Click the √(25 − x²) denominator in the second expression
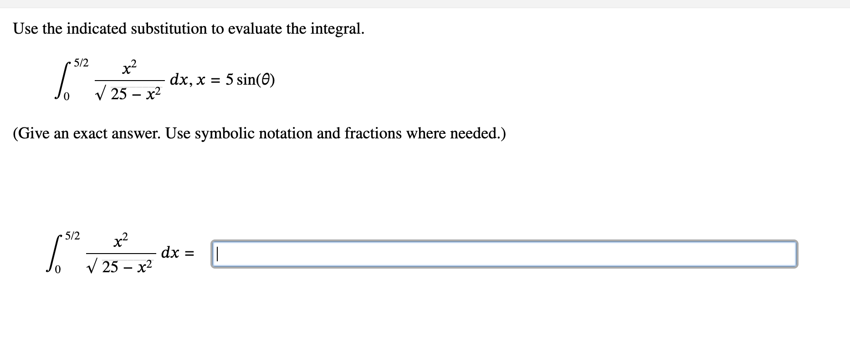 (x=119, y=265)
